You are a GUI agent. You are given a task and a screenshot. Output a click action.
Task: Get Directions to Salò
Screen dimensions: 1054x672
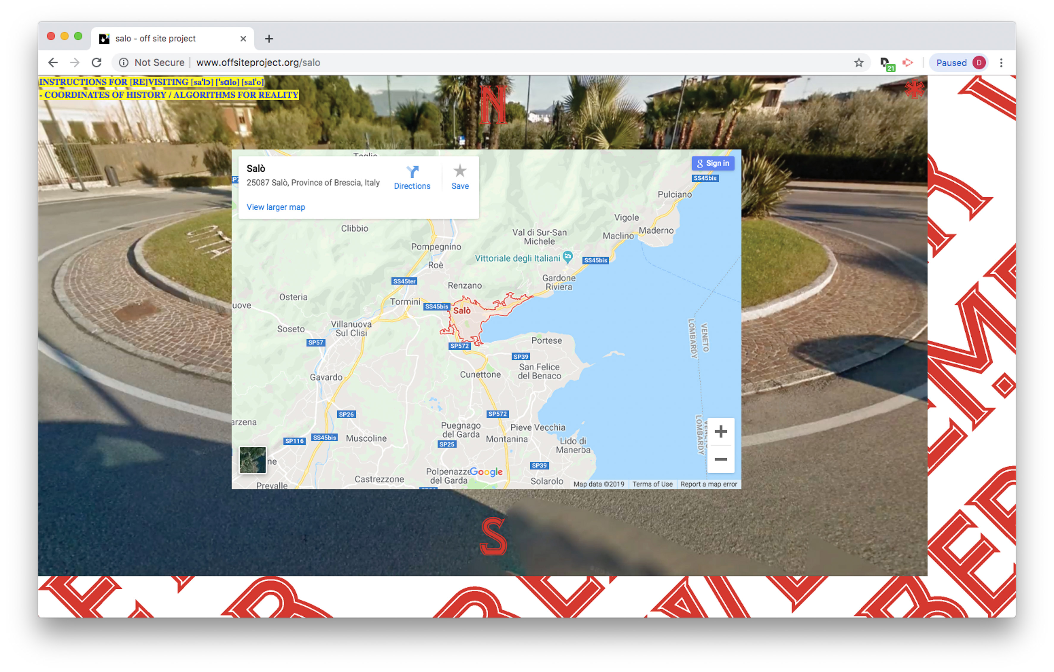point(412,177)
